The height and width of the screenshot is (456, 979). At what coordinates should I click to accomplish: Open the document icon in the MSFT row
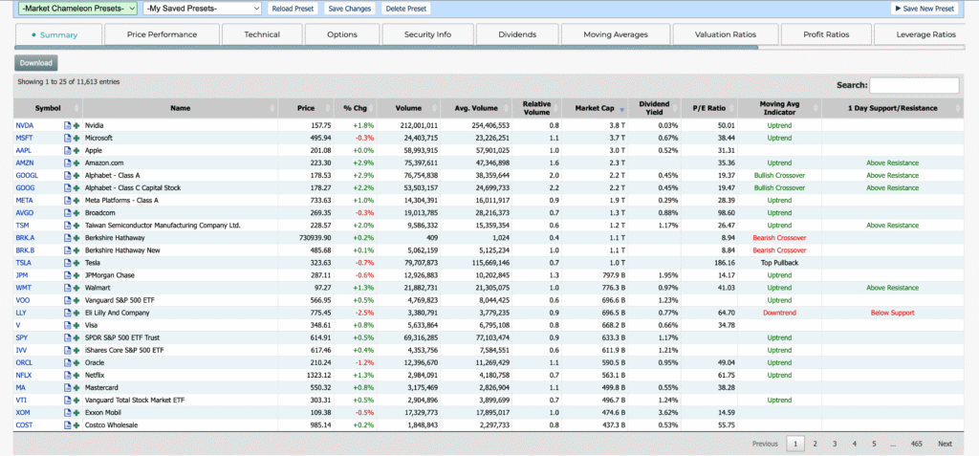click(68, 138)
